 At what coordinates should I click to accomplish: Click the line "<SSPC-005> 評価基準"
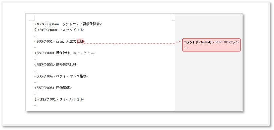[52, 88]
